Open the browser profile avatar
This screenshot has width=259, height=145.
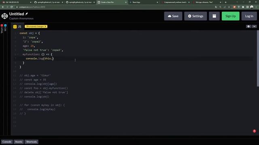pyautogui.click(x=252, y=7)
